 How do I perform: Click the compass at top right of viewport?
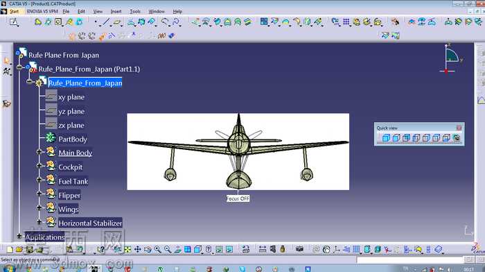pos(450,59)
